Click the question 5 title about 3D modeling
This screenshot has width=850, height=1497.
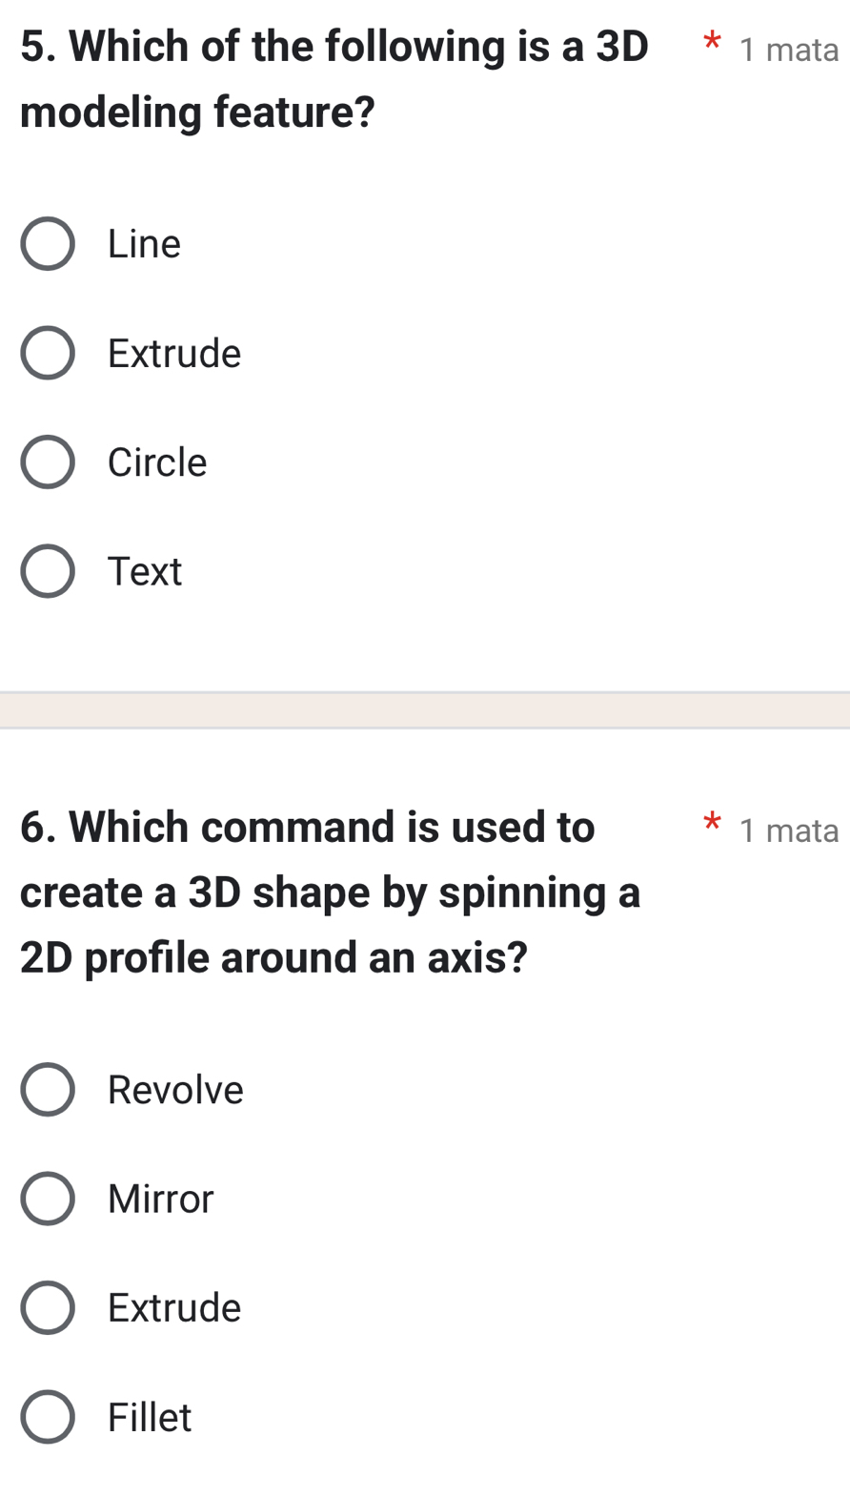click(x=334, y=78)
